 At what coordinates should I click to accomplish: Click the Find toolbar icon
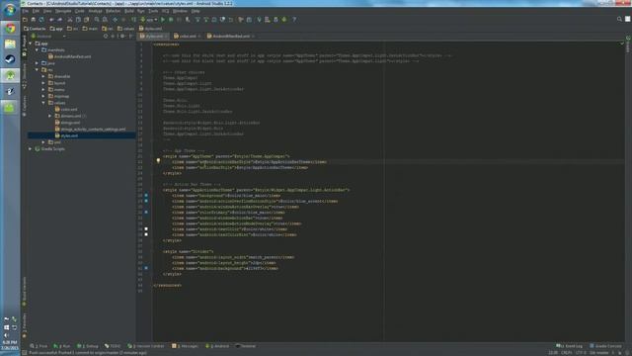coord(97,20)
